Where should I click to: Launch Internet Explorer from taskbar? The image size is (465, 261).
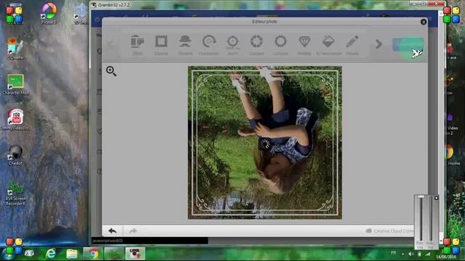(x=51, y=254)
